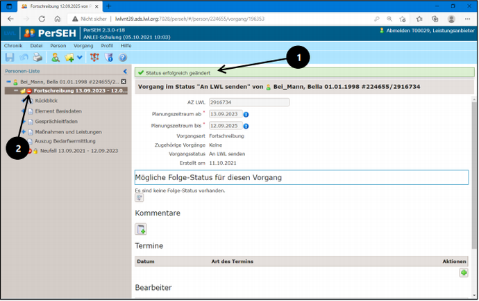Click the Save disk icon in toolbar
Viewport: 479px width, 301px height.
tap(10, 58)
